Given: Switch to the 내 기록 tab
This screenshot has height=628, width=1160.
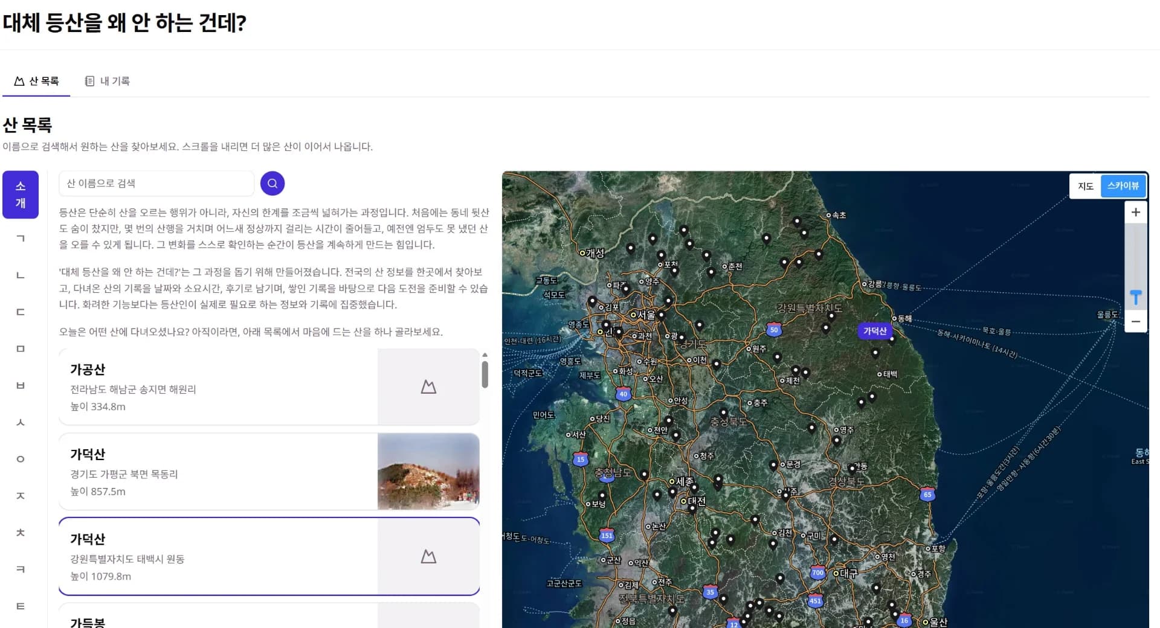Looking at the screenshot, I should point(108,81).
